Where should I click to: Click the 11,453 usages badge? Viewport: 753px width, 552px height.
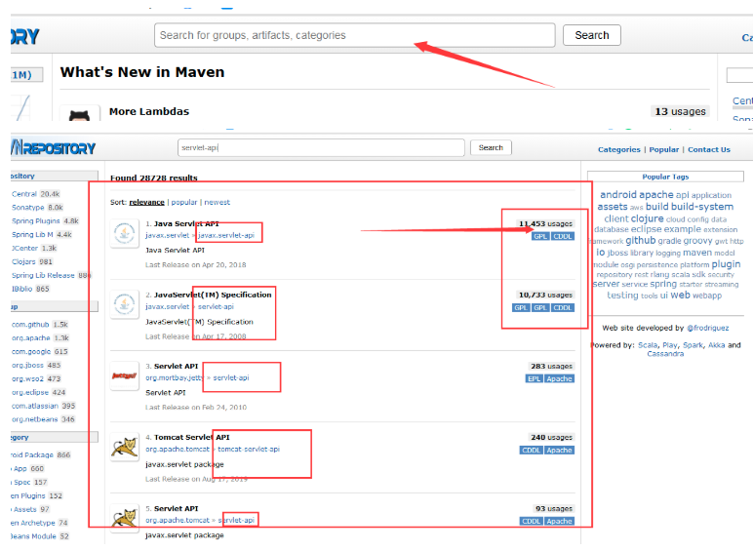pyautogui.click(x=545, y=223)
